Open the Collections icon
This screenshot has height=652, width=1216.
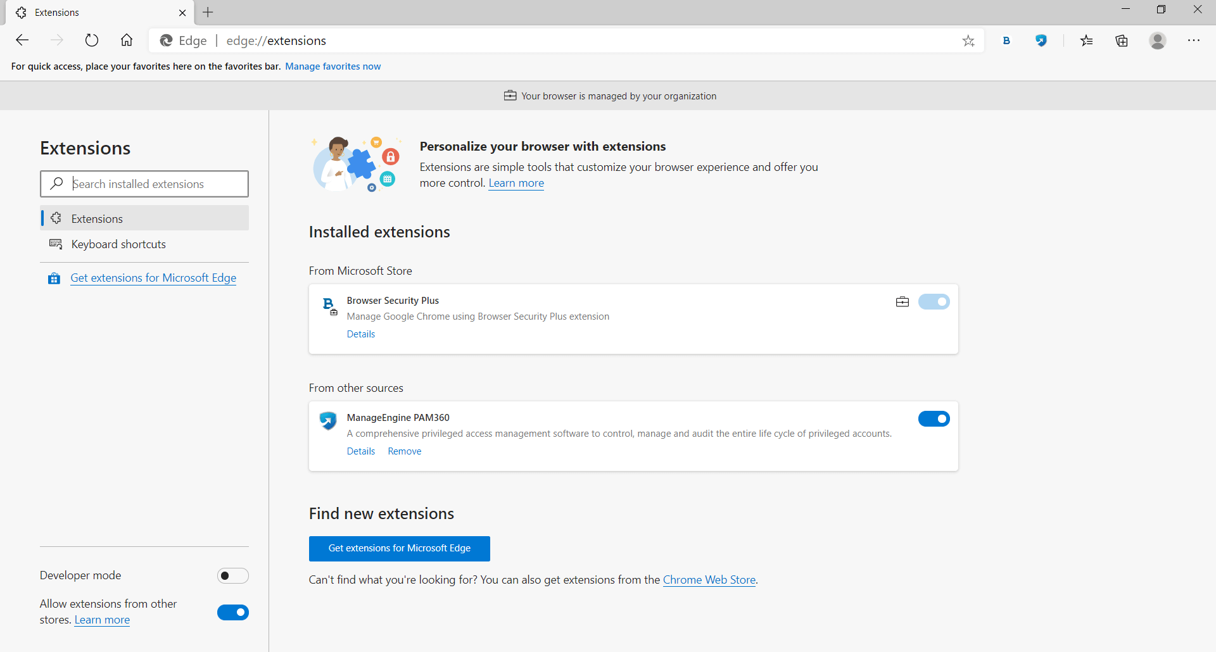tap(1122, 41)
